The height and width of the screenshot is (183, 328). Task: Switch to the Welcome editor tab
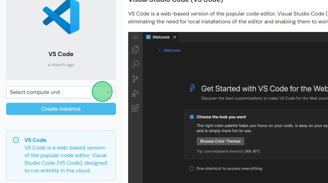point(161,37)
